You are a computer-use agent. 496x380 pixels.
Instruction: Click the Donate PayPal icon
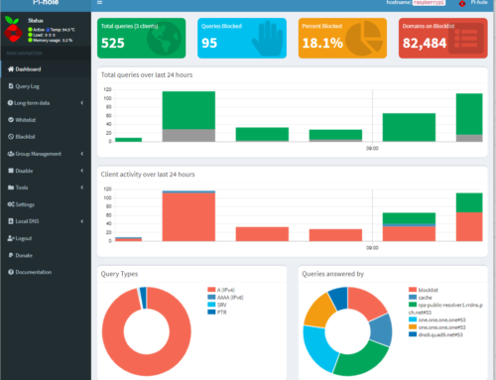[x=11, y=255]
